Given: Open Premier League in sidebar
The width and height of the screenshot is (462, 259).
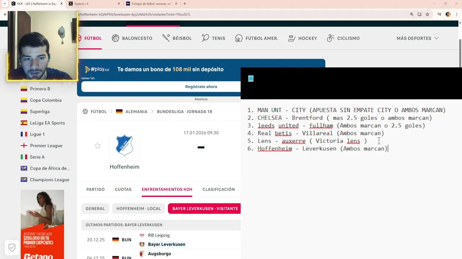Looking at the screenshot, I should (x=46, y=146).
